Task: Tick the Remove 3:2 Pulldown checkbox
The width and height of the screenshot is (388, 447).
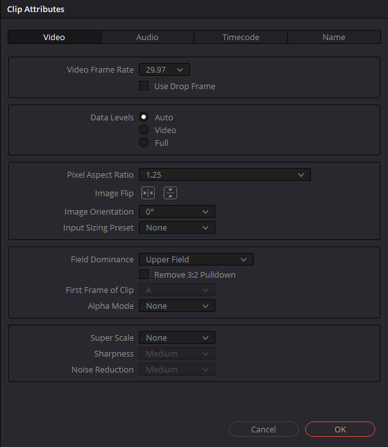Action: (x=144, y=274)
